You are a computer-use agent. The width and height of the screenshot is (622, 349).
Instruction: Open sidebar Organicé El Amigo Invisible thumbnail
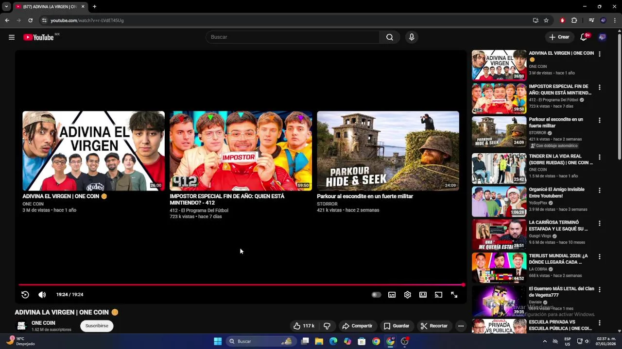click(499, 202)
